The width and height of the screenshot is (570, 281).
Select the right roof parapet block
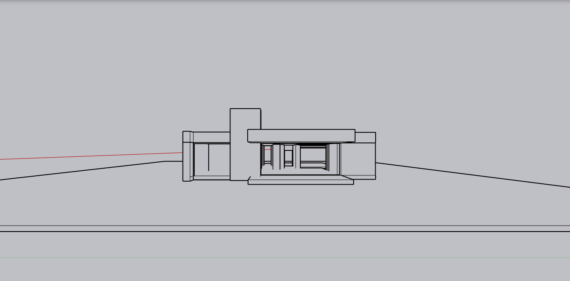pyautogui.click(x=365, y=137)
